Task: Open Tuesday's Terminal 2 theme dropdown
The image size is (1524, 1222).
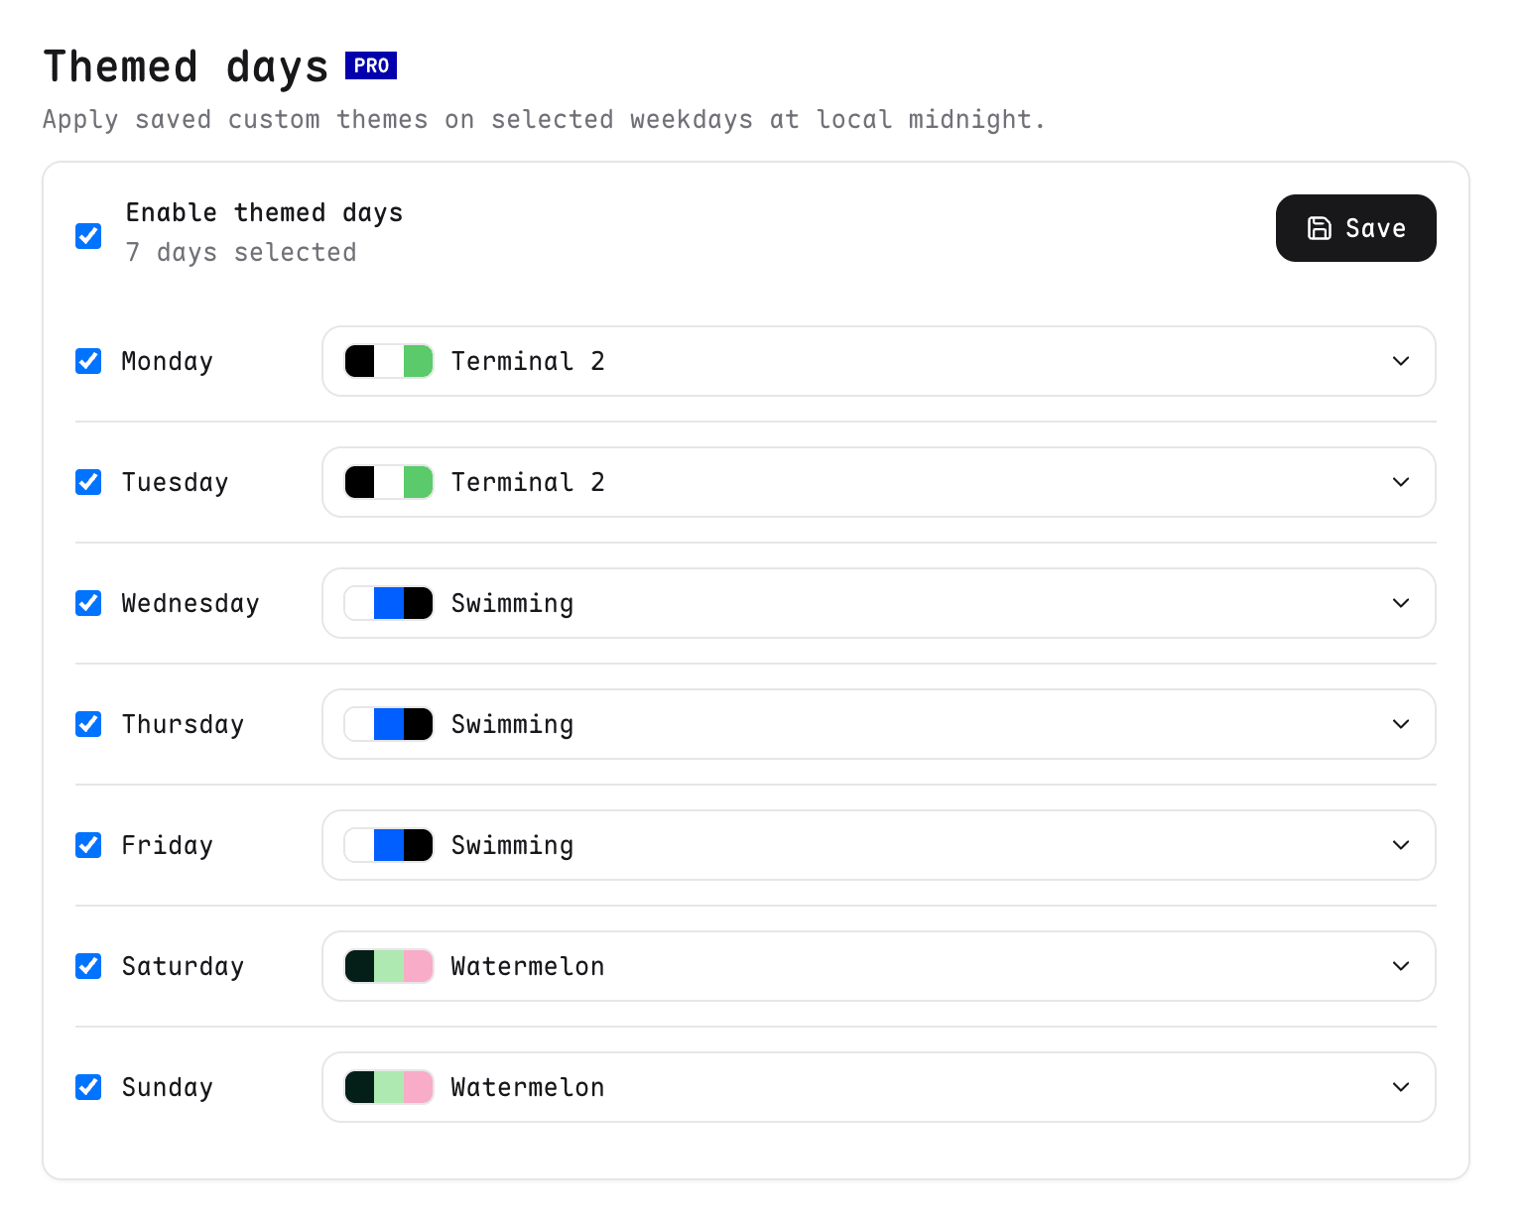Action: (879, 482)
